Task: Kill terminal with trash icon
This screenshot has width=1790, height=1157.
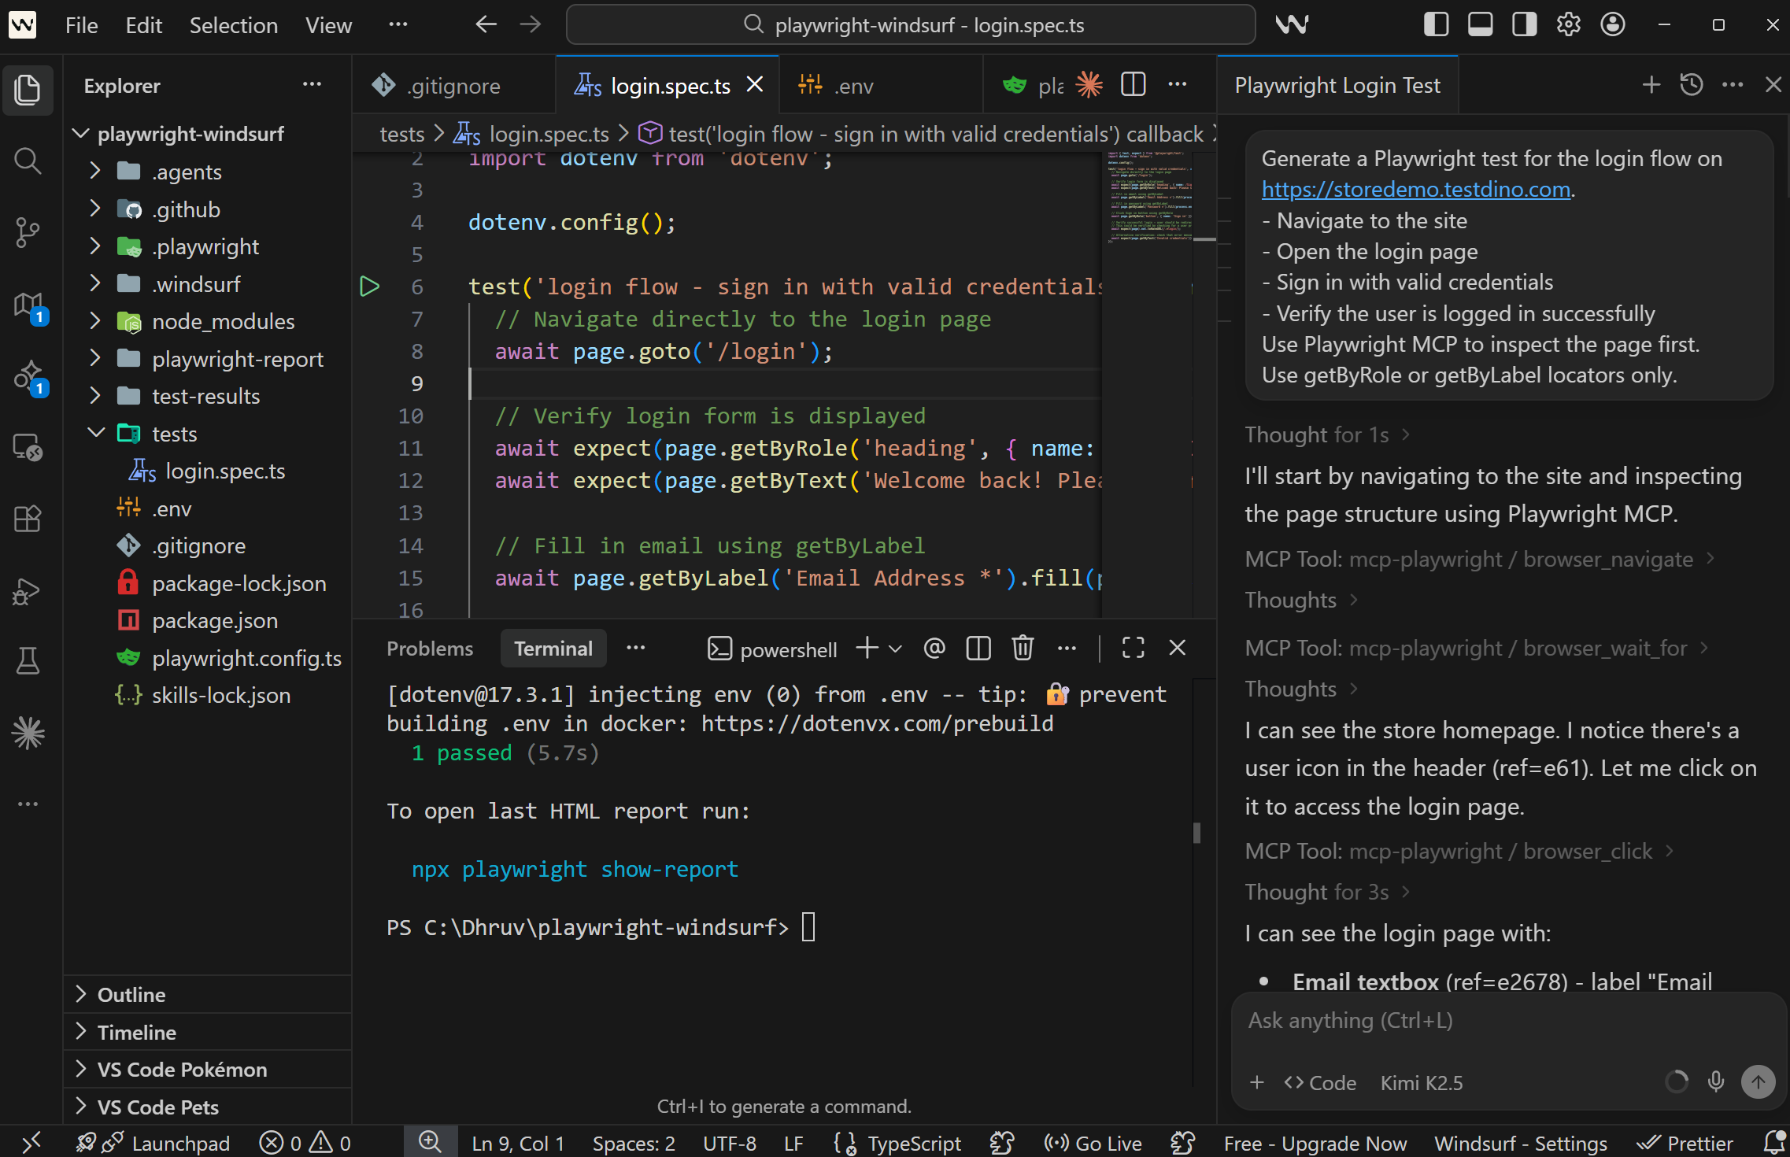Action: (x=1023, y=648)
